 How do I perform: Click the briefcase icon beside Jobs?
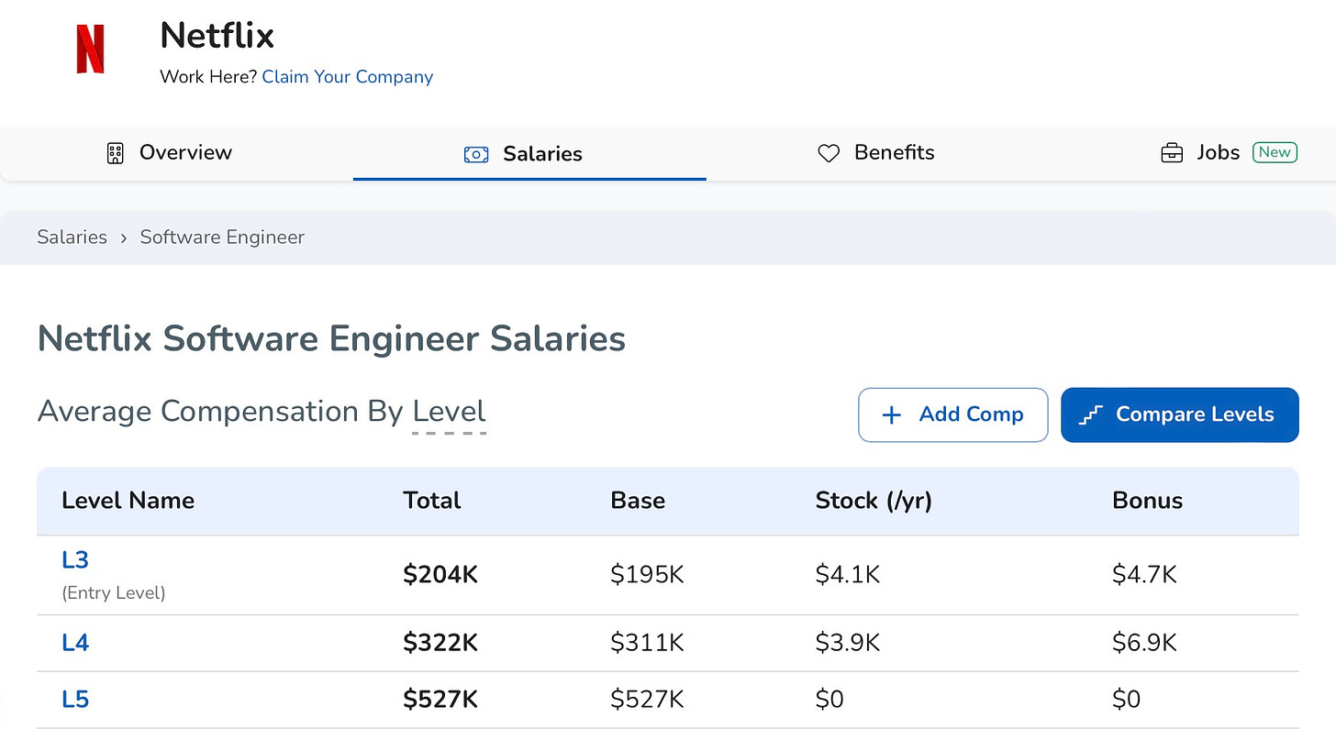pyautogui.click(x=1172, y=153)
